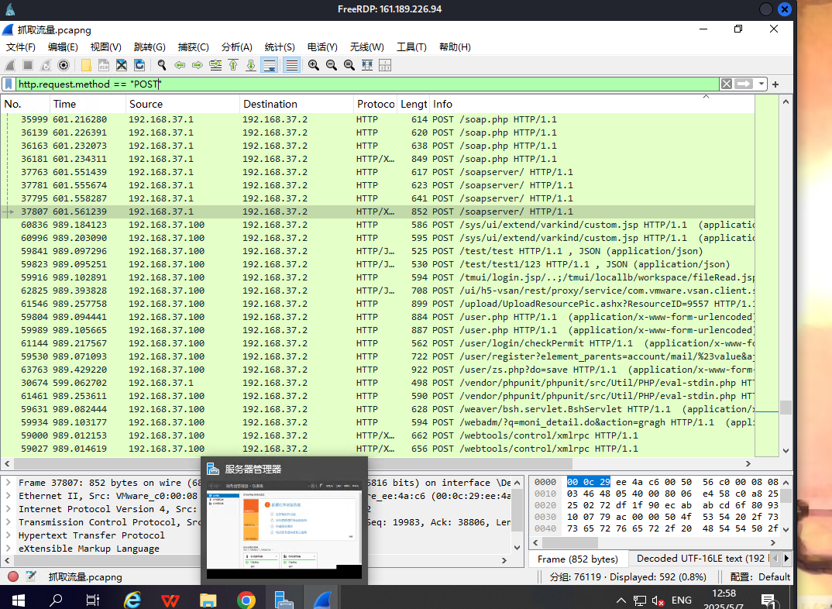Click inside the display filter field
The image size is (832, 609).
[367, 84]
